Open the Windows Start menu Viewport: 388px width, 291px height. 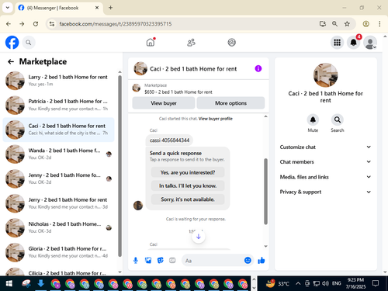[9, 284]
